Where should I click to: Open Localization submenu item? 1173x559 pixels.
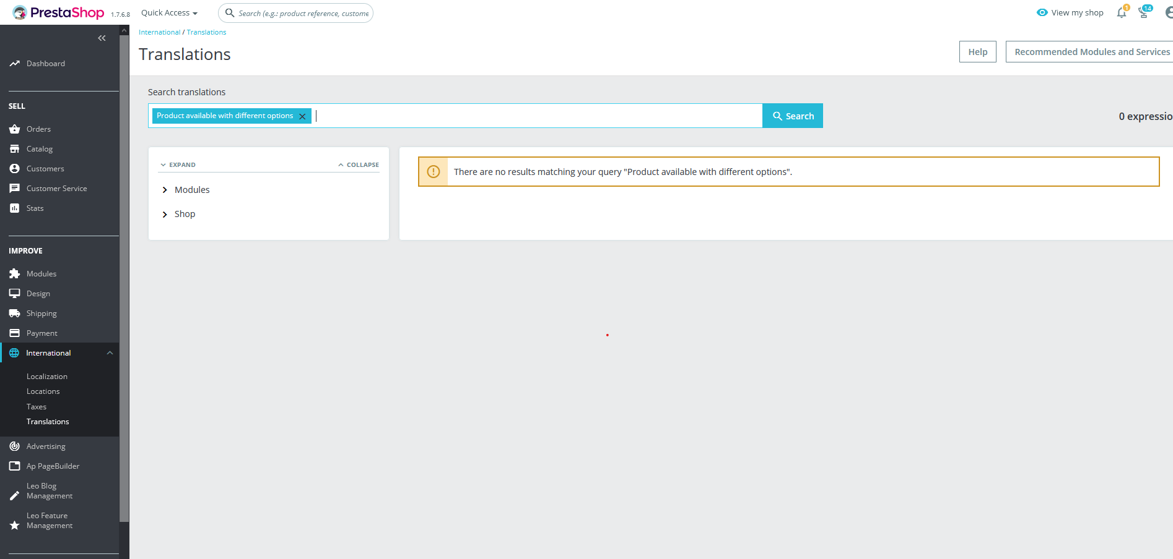[x=47, y=377]
